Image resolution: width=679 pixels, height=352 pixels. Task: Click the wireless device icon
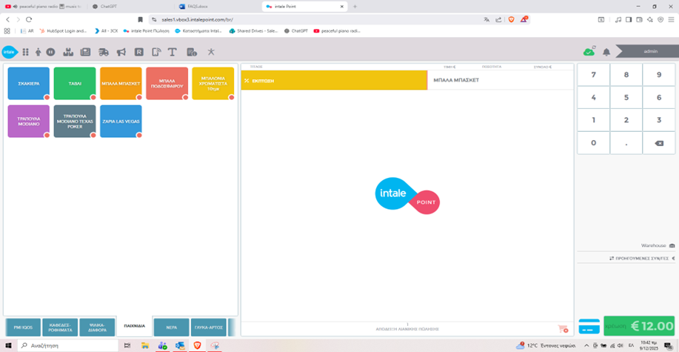pyautogui.click(x=156, y=52)
